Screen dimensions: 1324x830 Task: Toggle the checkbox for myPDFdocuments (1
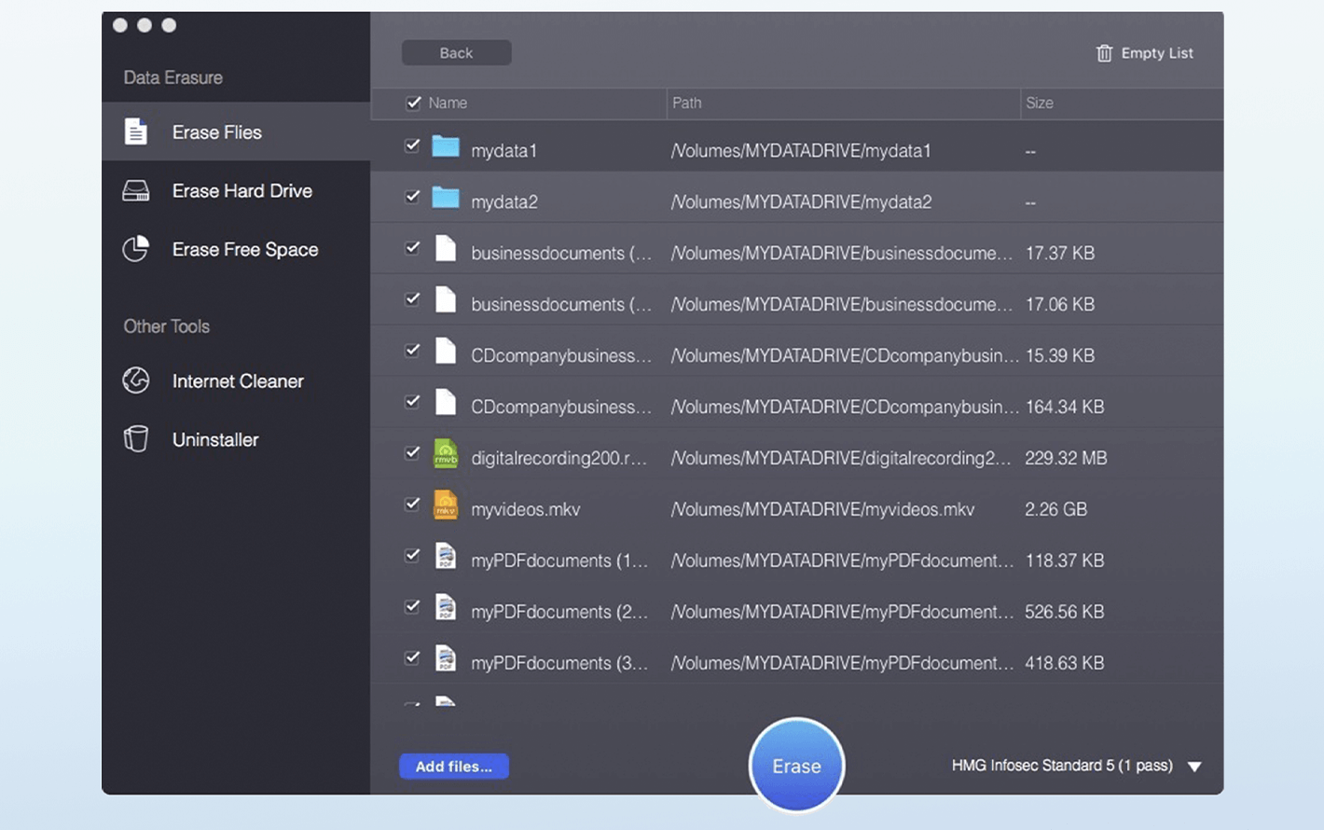[x=412, y=556]
